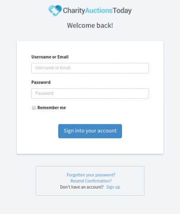Click the "Welcome back!" heading
The image size is (180, 214).
tap(90, 25)
